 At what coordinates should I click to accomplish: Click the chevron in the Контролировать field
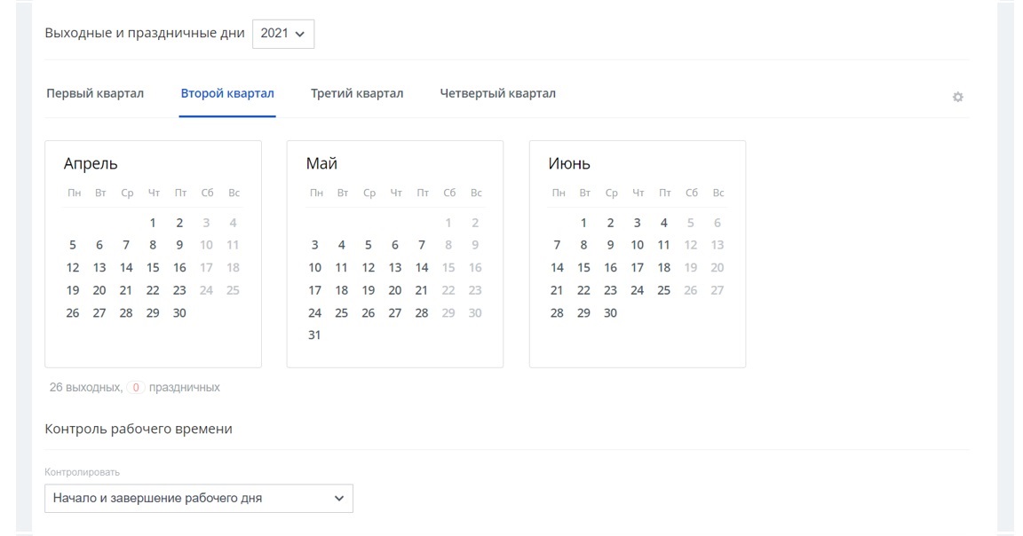338,499
